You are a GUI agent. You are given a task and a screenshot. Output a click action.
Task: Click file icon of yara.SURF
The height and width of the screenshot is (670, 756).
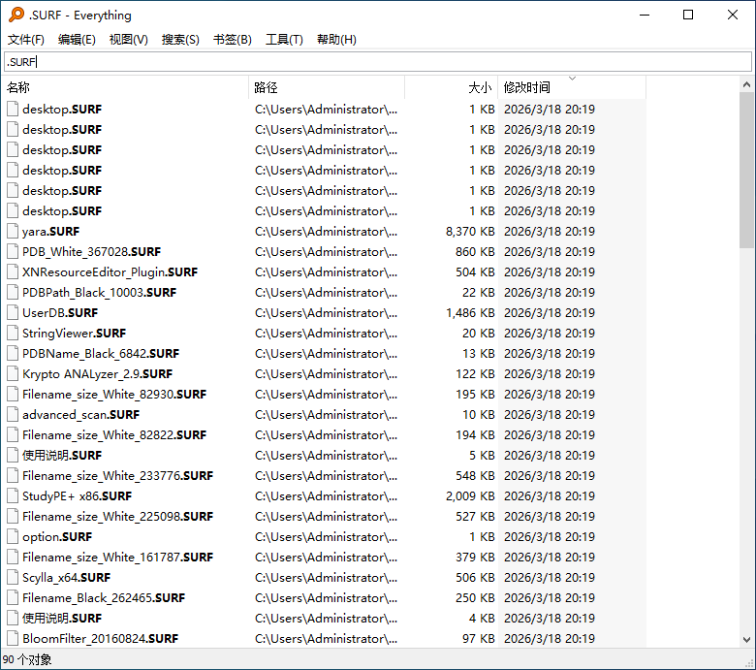[13, 232]
